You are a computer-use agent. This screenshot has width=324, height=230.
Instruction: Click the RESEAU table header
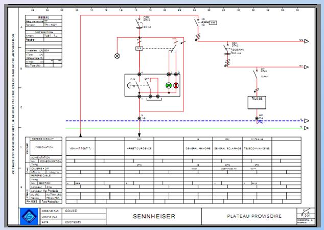tap(43, 17)
